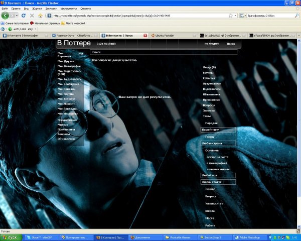Open 'Мои Сообщения' in the sidebar
The image size is (301, 241).
(68, 84)
